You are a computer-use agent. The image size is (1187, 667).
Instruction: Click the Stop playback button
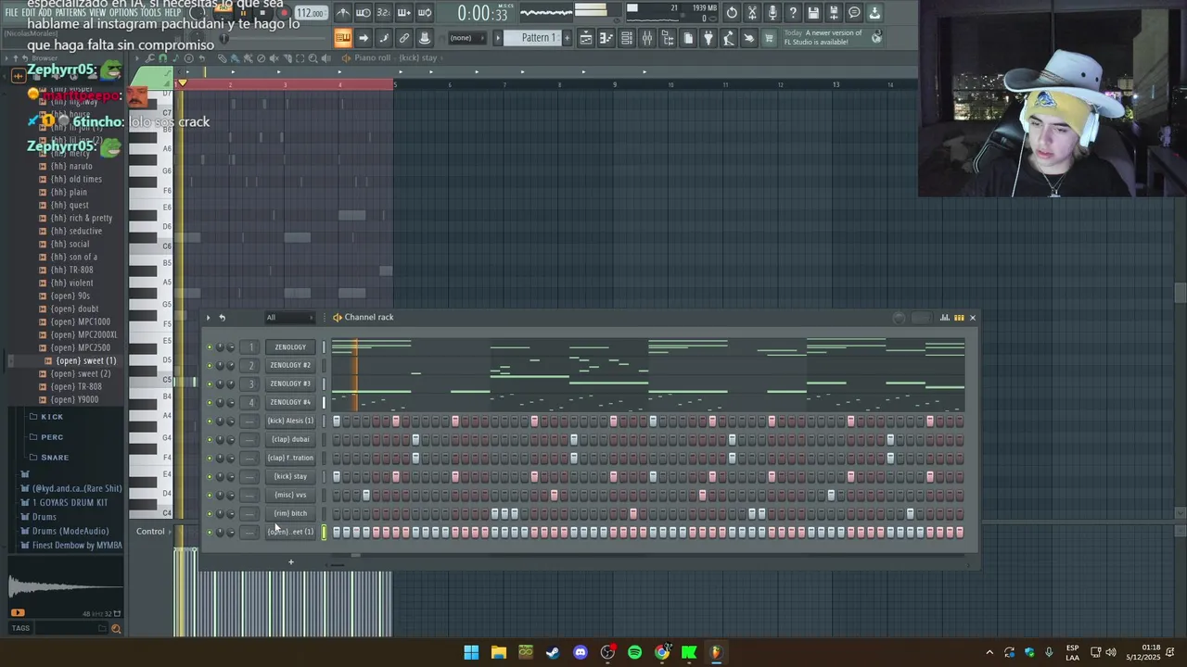[x=262, y=13]
